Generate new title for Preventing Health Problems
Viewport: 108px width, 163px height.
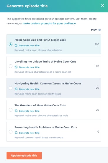pos(29,133)
